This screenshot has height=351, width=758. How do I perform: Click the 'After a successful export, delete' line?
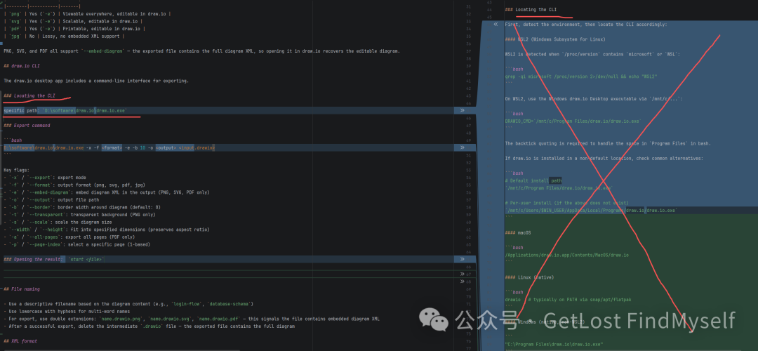tap(149, 326)
